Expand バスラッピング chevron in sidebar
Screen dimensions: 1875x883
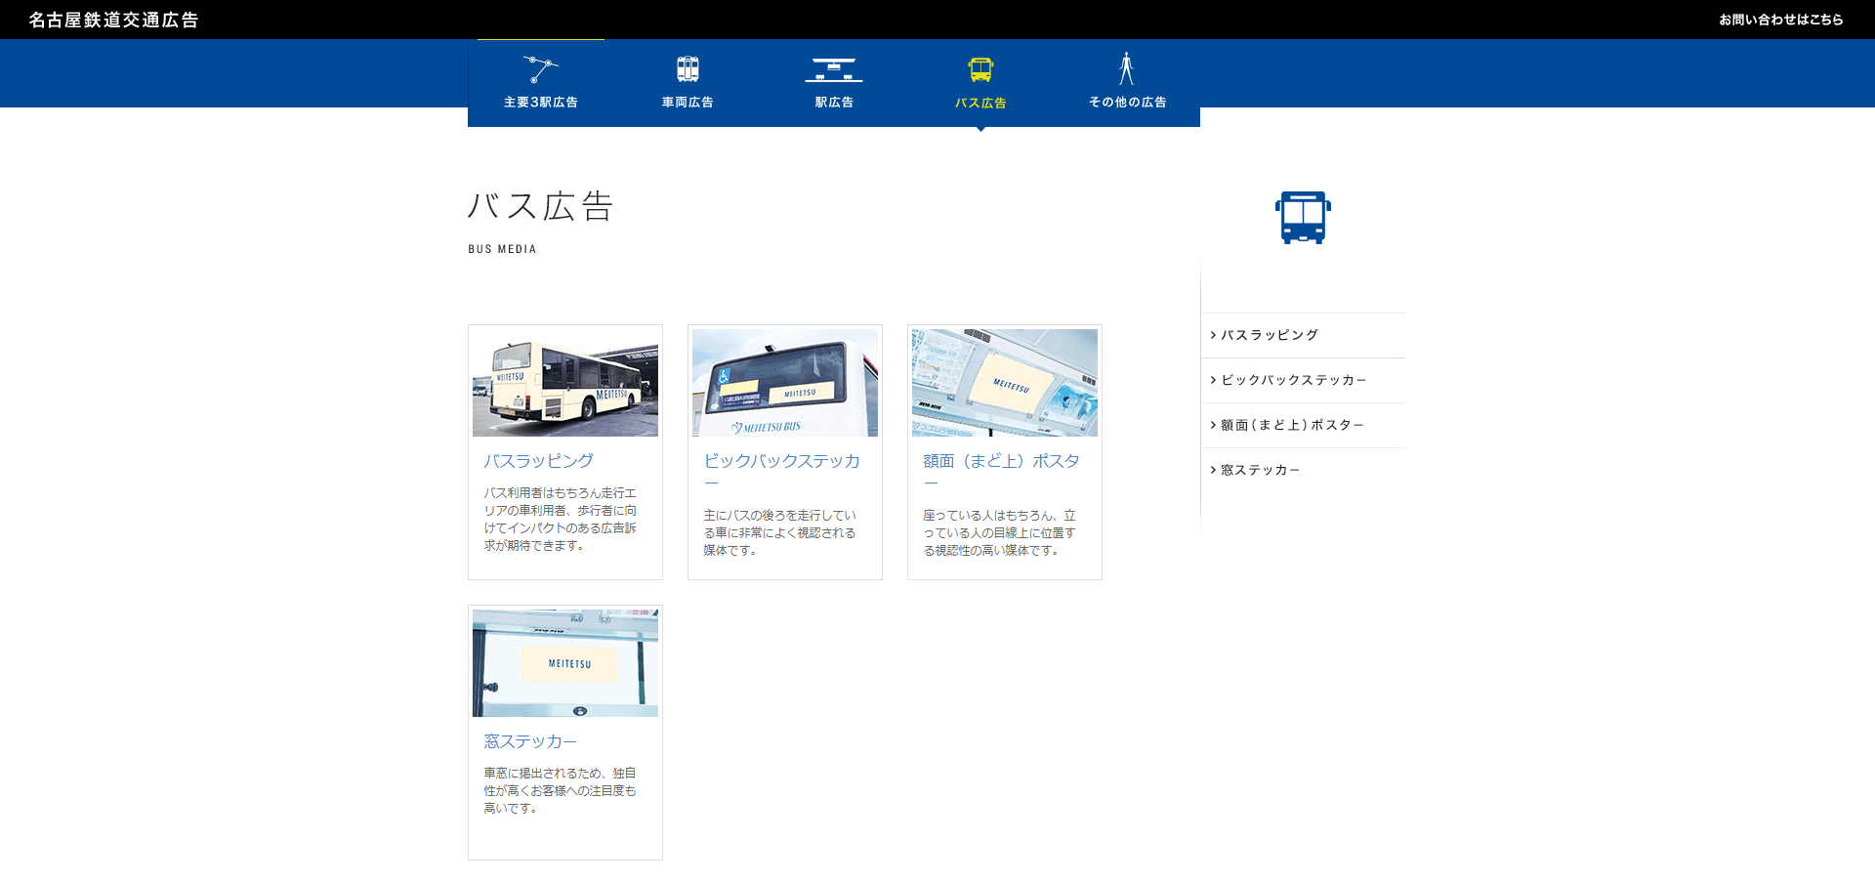[x=1213, y=335]
